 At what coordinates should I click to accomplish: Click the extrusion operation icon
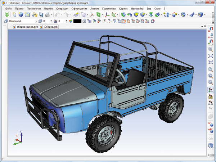124,15
